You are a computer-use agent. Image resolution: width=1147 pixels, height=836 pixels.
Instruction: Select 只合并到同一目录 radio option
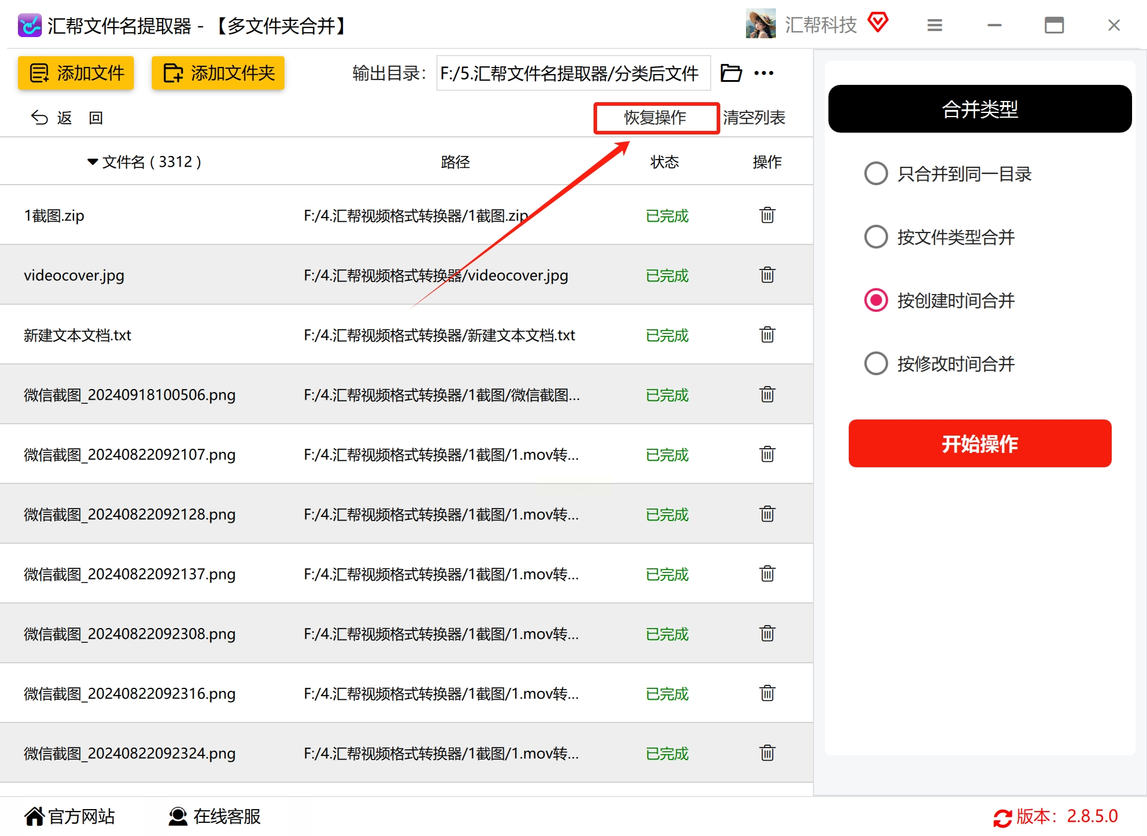tap(876, 174)
